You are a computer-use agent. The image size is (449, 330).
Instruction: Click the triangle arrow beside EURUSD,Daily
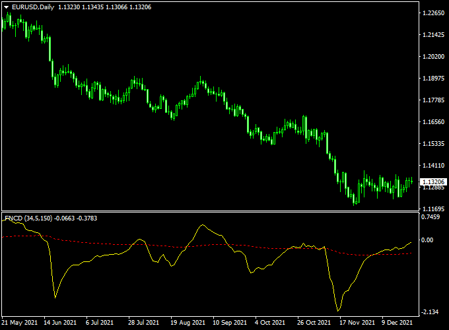tap(6, 7)
